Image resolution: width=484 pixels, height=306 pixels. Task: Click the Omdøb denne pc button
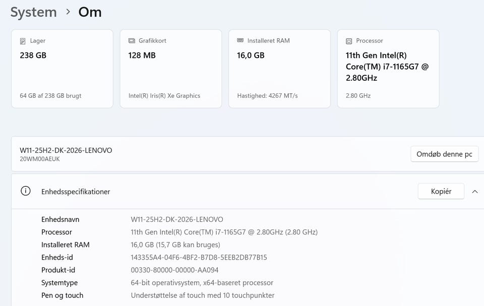444,154
